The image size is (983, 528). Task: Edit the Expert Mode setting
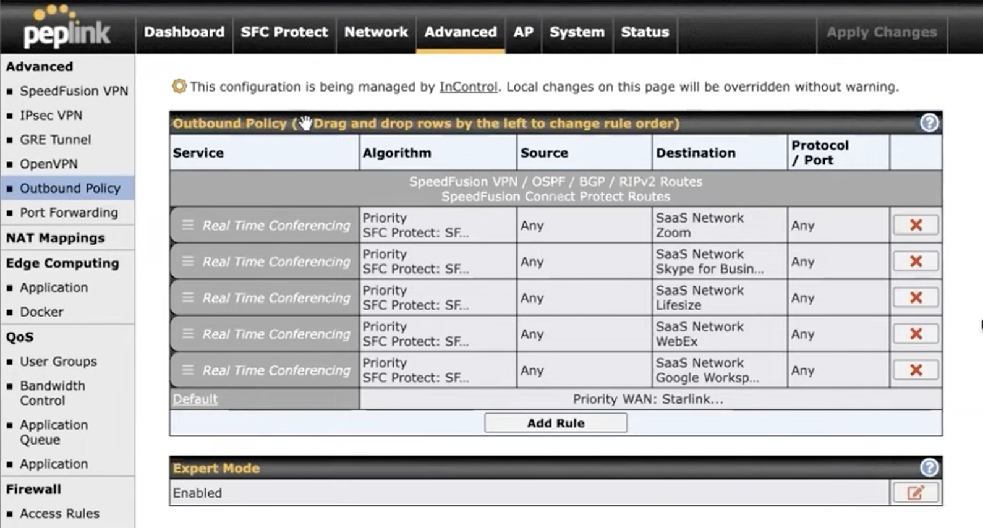[916, 493]
